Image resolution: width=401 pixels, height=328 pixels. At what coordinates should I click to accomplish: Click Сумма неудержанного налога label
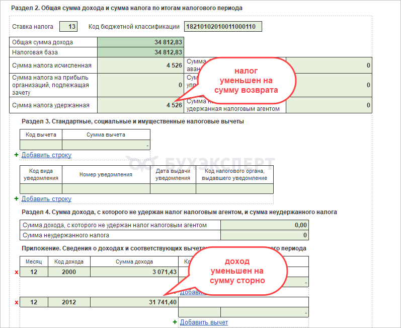66,235
